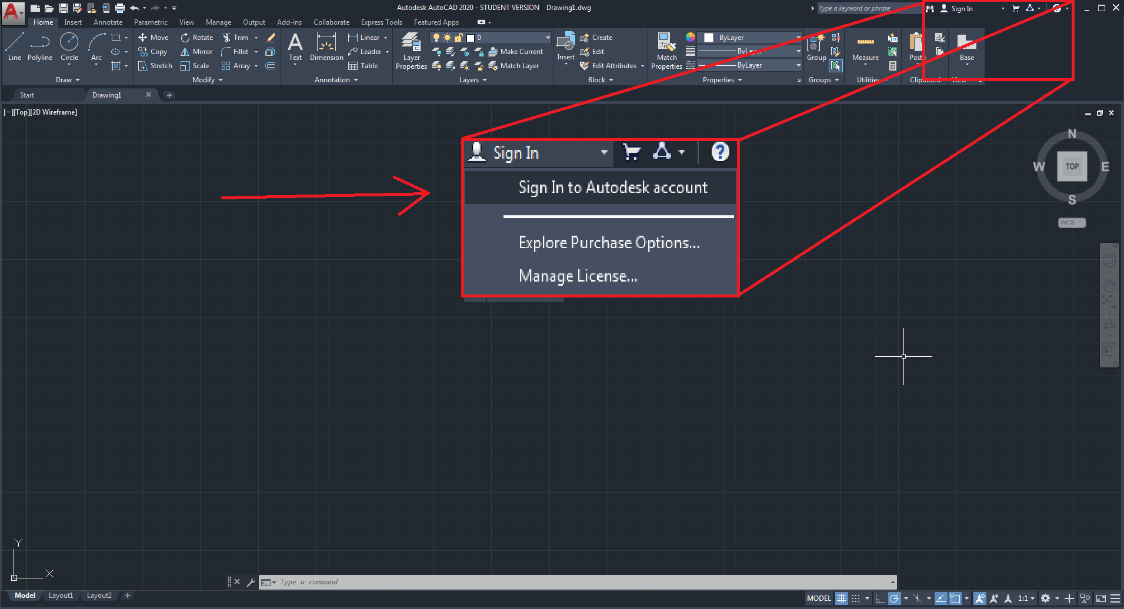The width and height of the screenshot is (1124, 609).
Task: Open Layer Properties manager
Action: 411,50
